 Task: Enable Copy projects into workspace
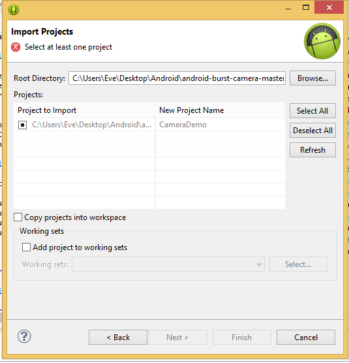[18, 217]
